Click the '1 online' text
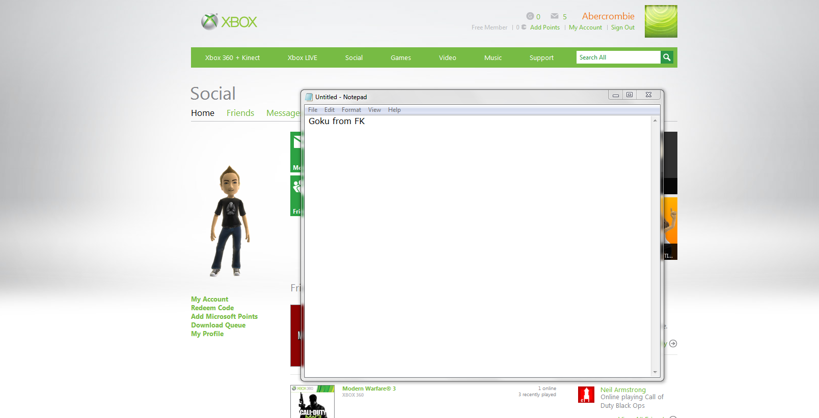819x418 pixels. click(x=547, y=389)
